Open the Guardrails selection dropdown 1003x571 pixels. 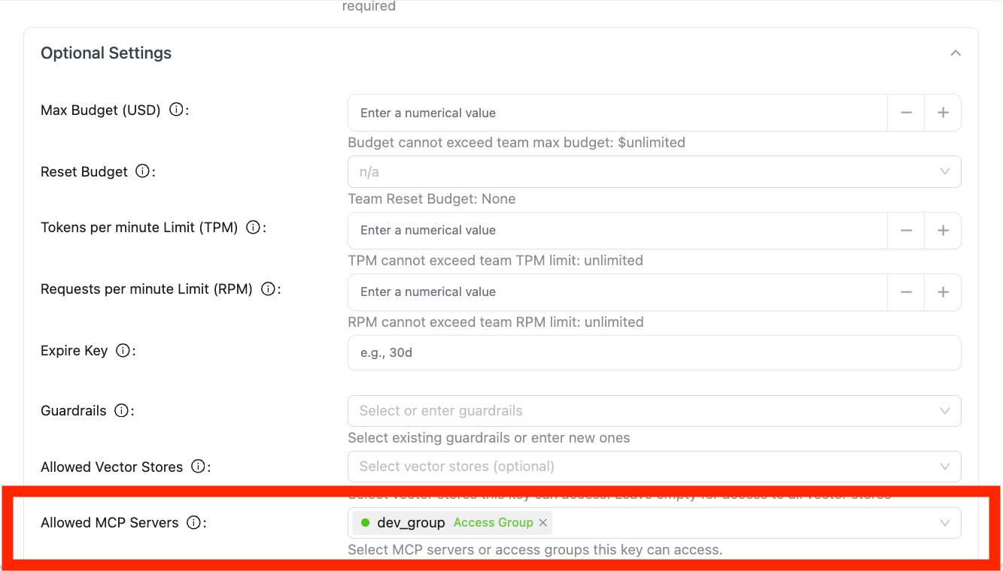(x=654, y=411)
